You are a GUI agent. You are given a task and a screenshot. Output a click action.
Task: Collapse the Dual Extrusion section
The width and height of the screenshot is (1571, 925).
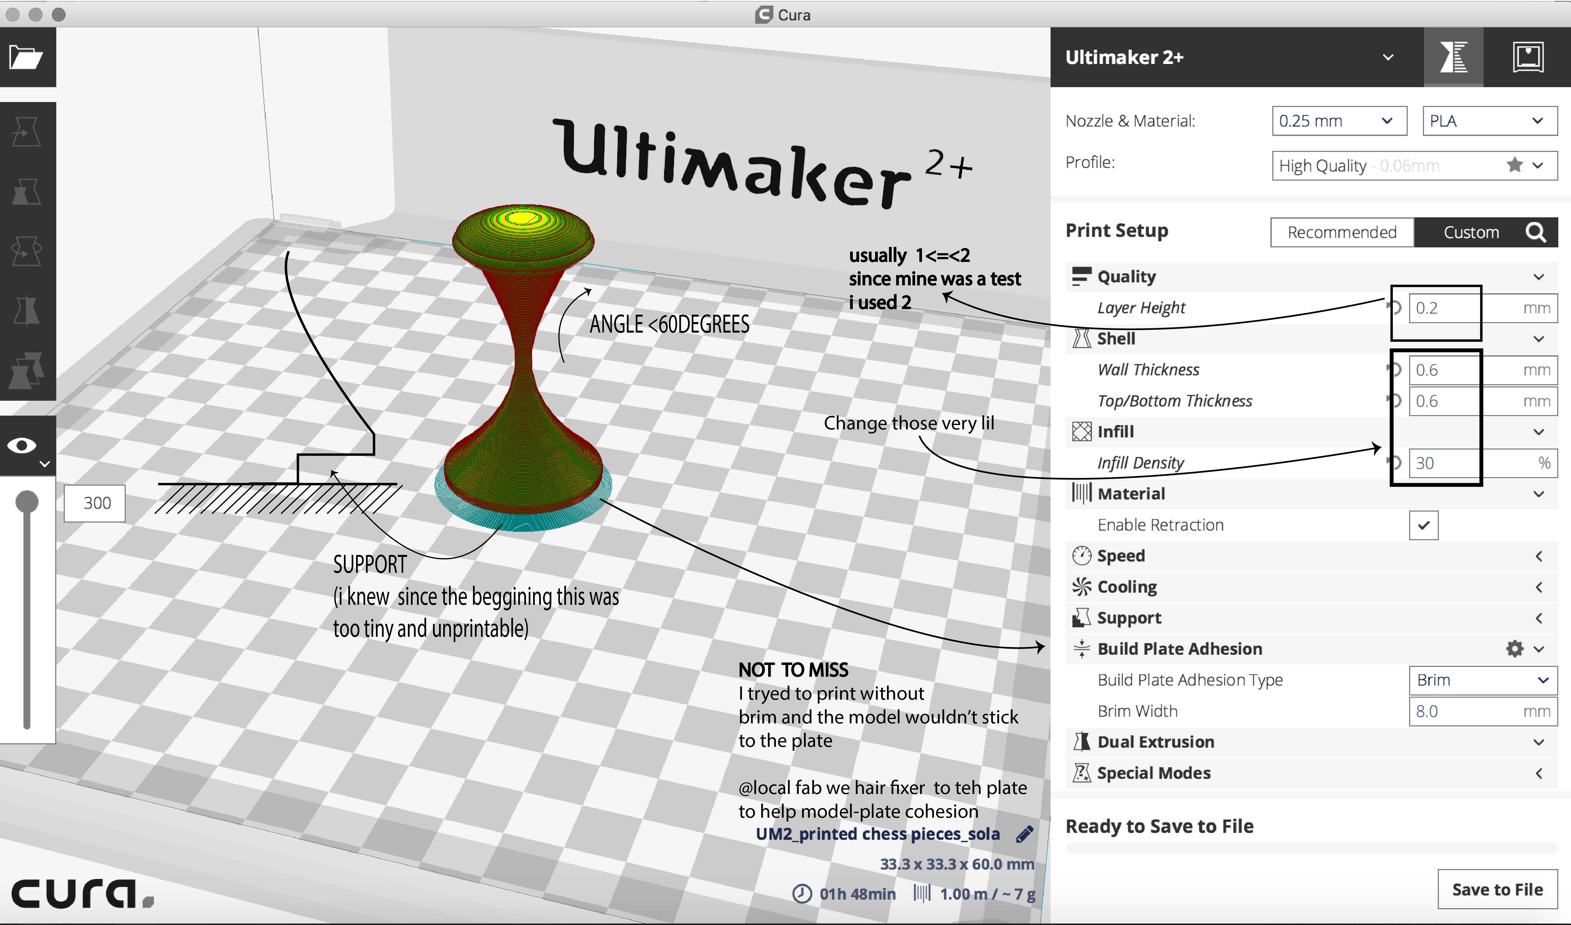pyautogui.click(x=1538, y=742)
